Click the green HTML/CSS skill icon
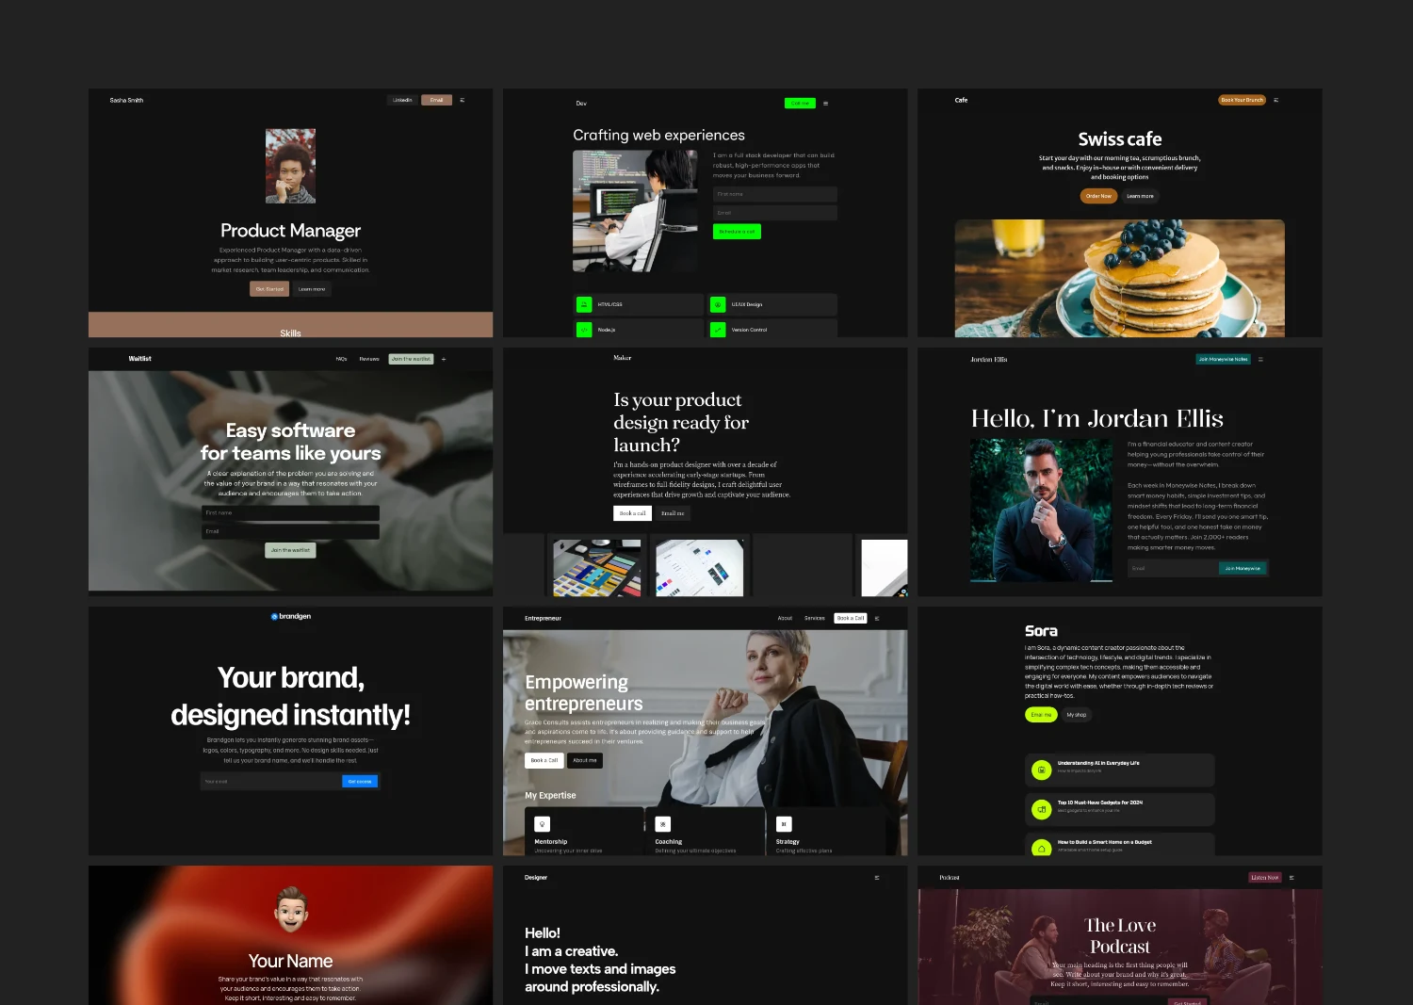The image size is (1413, 1005). click(584, 304)
